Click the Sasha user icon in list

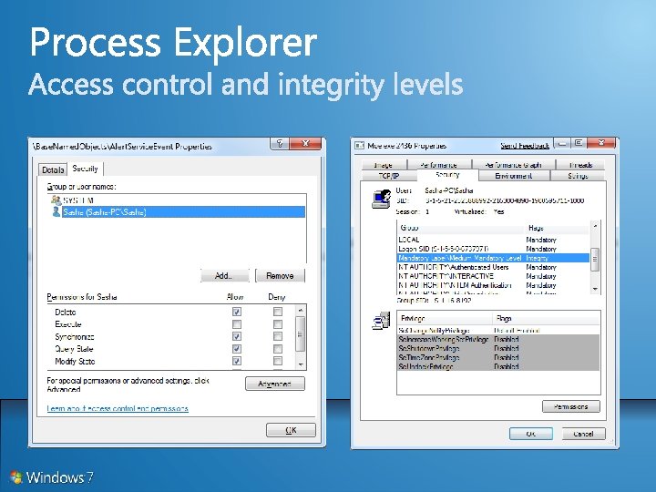click(56, 211)
